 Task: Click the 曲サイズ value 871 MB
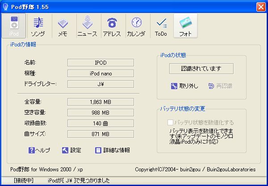pyautogui.click(x=100, y=134)
